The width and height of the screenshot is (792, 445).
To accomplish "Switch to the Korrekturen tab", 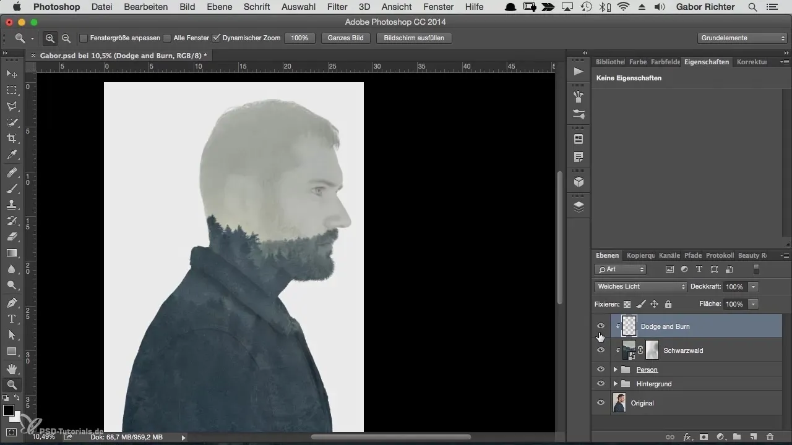I will [x=752, y=62].
